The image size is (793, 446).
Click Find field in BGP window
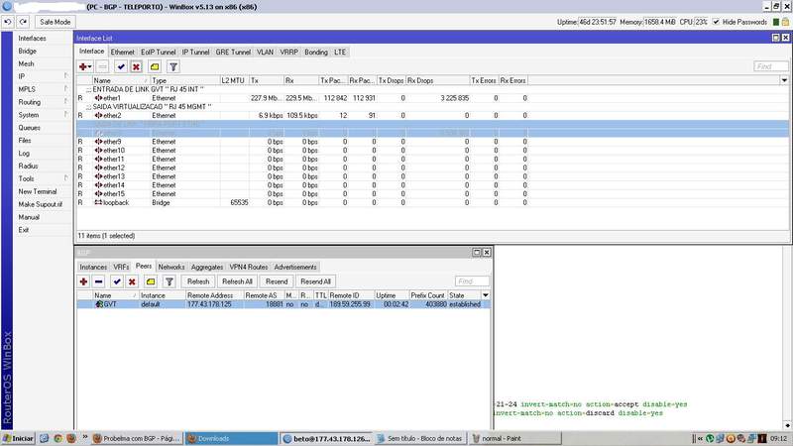pos(472,281)
